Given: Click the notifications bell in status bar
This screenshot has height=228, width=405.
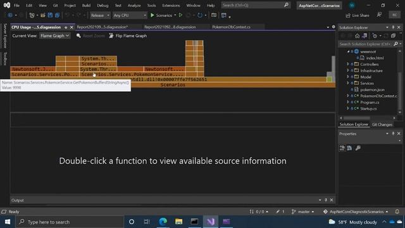Looking at the screenshot, I should click(x=397, y=212).
